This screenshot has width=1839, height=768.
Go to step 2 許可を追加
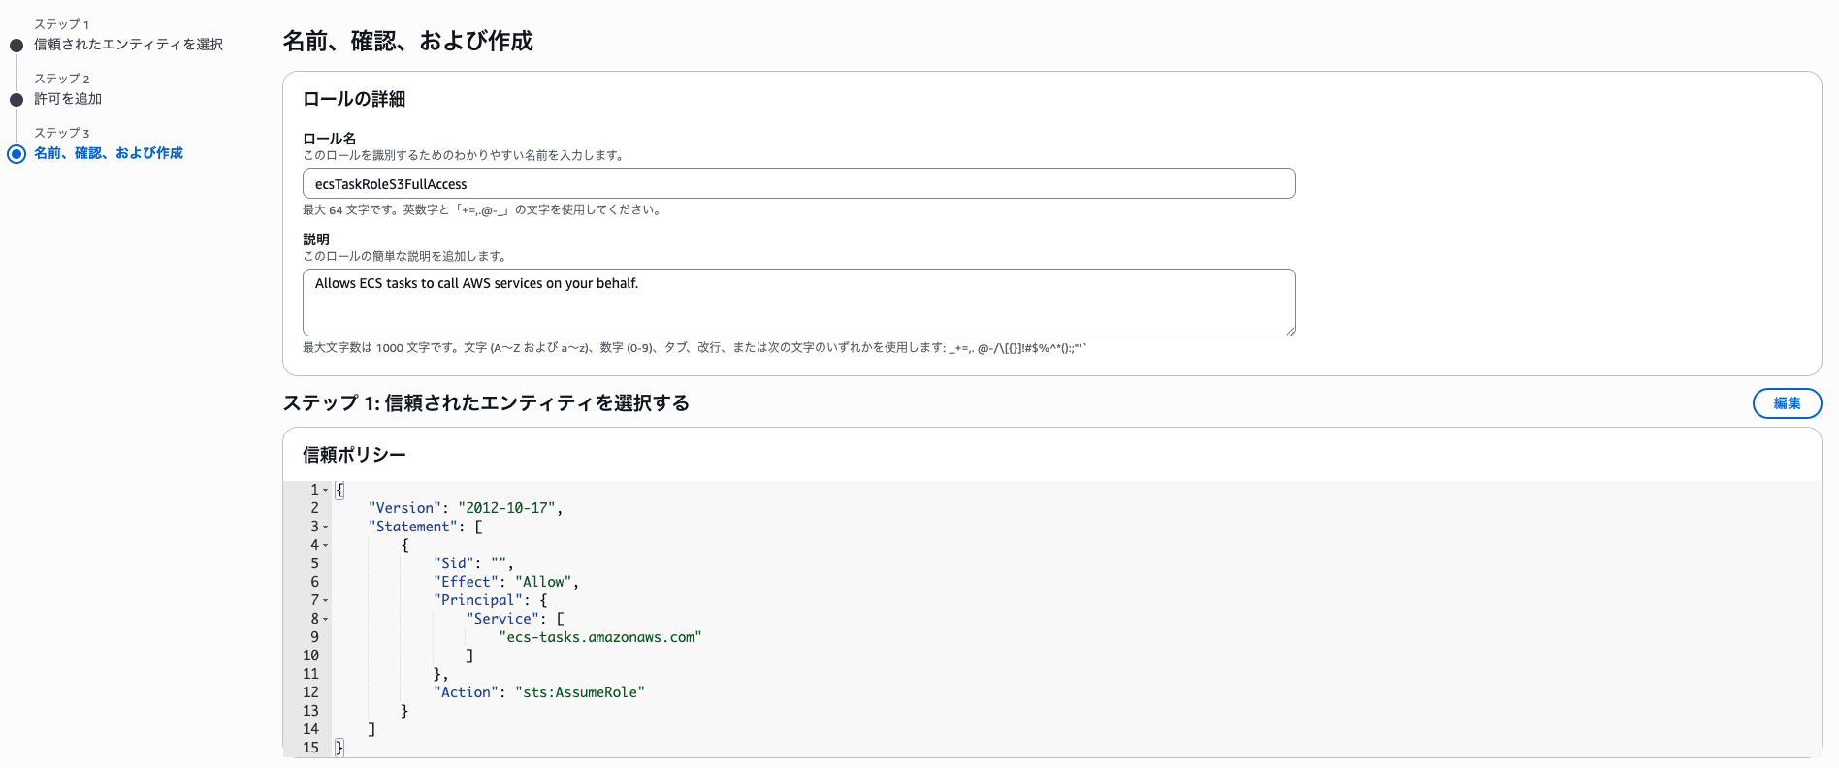tap(68, 99)
